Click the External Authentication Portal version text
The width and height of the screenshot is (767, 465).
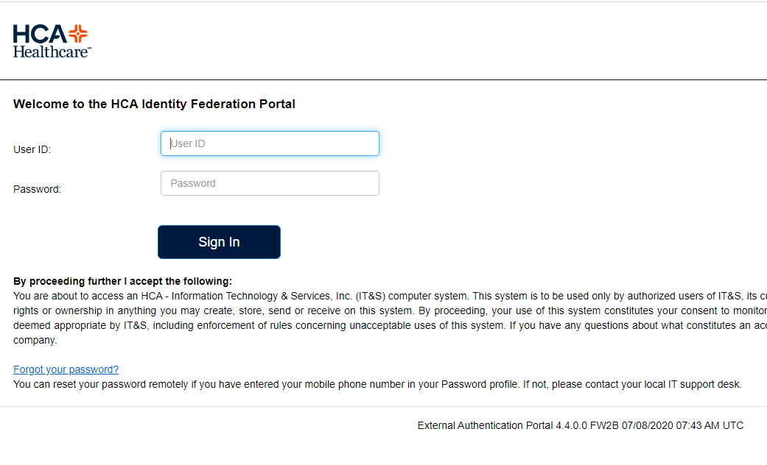pyautogui.click(x=502, y=425)
